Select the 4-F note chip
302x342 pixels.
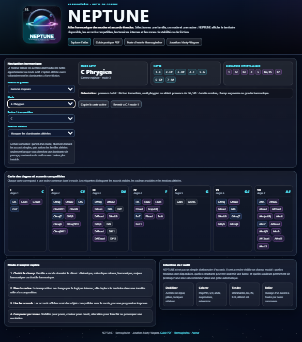192,72
